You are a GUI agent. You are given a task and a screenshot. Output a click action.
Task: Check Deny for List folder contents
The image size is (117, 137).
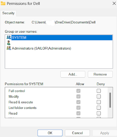(x=99, y=108)
